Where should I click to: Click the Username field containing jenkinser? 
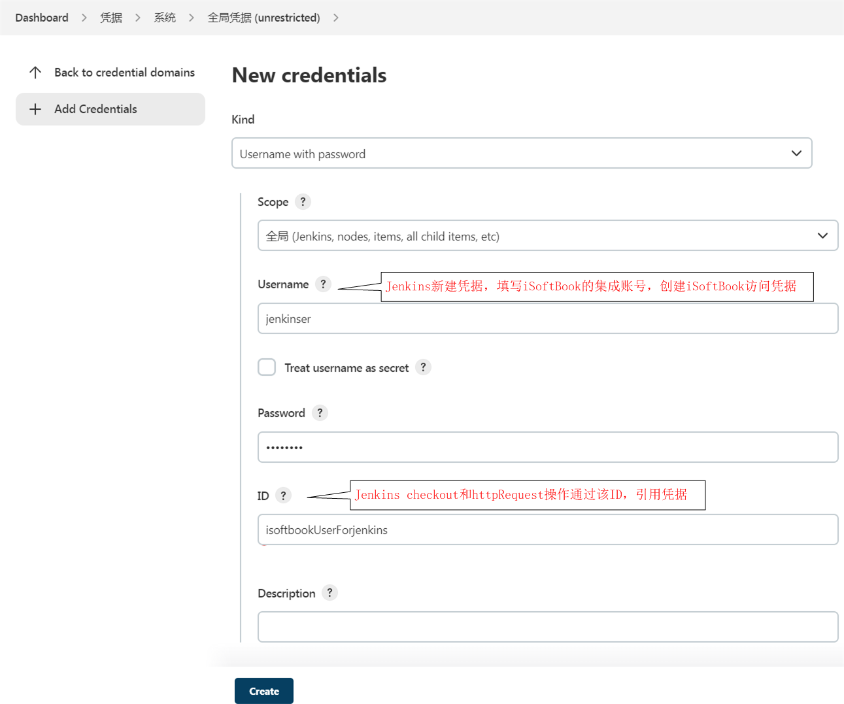click(548, 318)
